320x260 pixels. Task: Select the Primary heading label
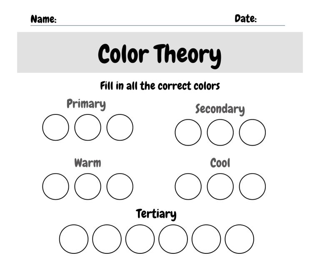tap(86, 104)
